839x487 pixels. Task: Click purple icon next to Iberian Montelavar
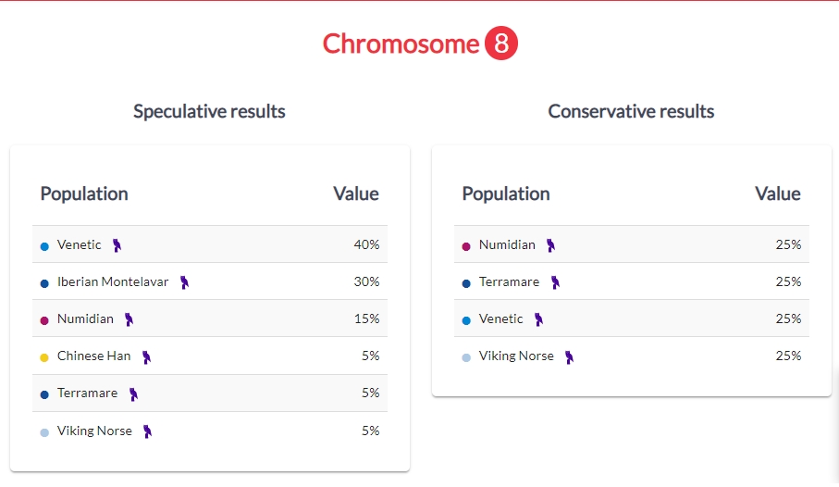pyautogui.click(x=184, y=282)
